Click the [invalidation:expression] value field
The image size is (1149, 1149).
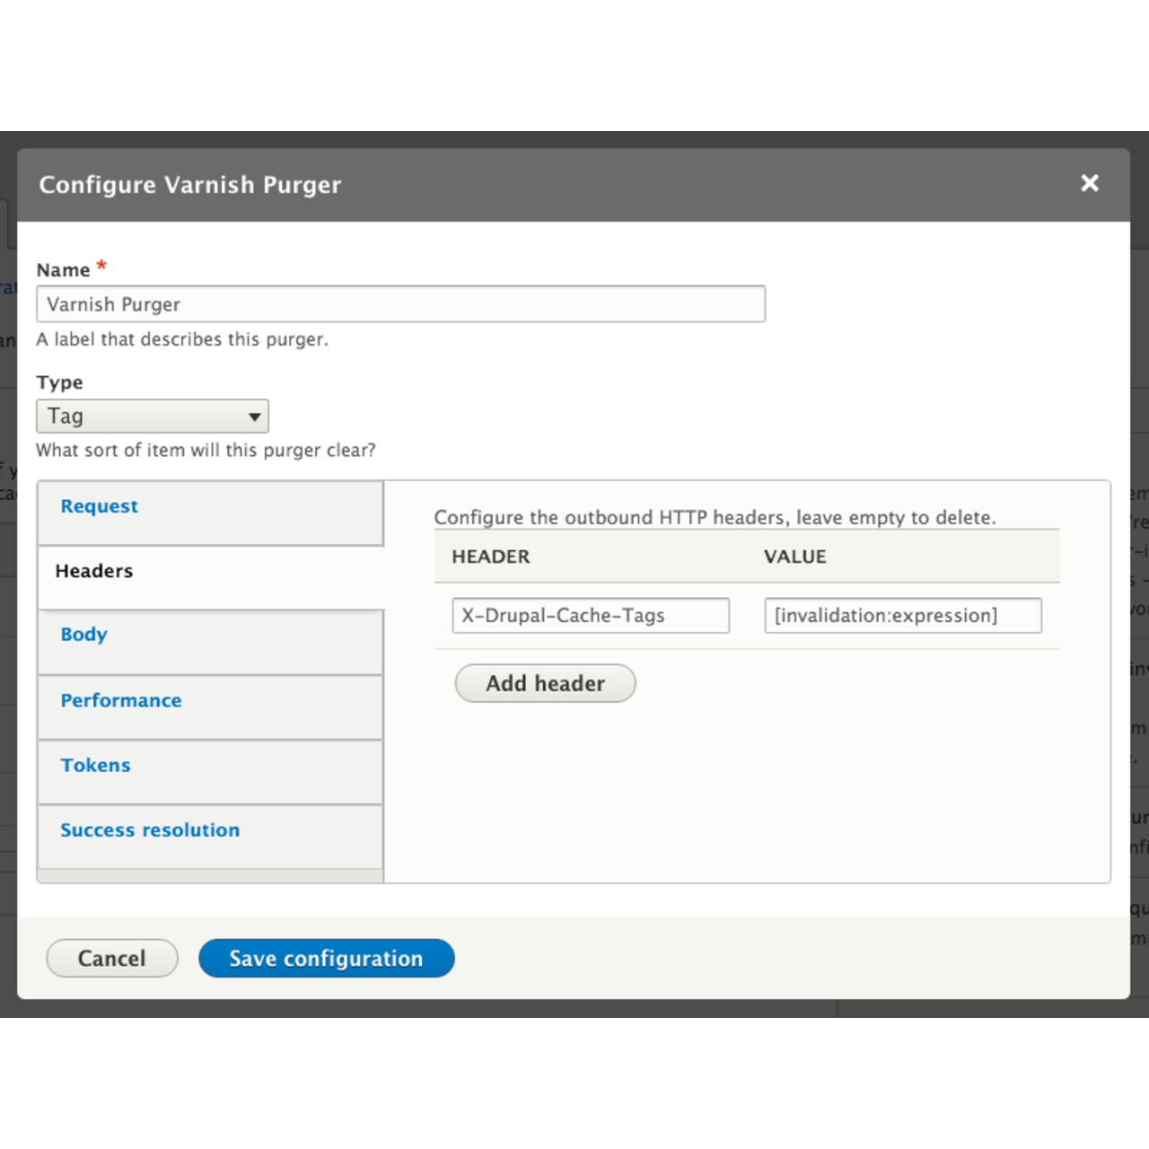click(902, 616)
